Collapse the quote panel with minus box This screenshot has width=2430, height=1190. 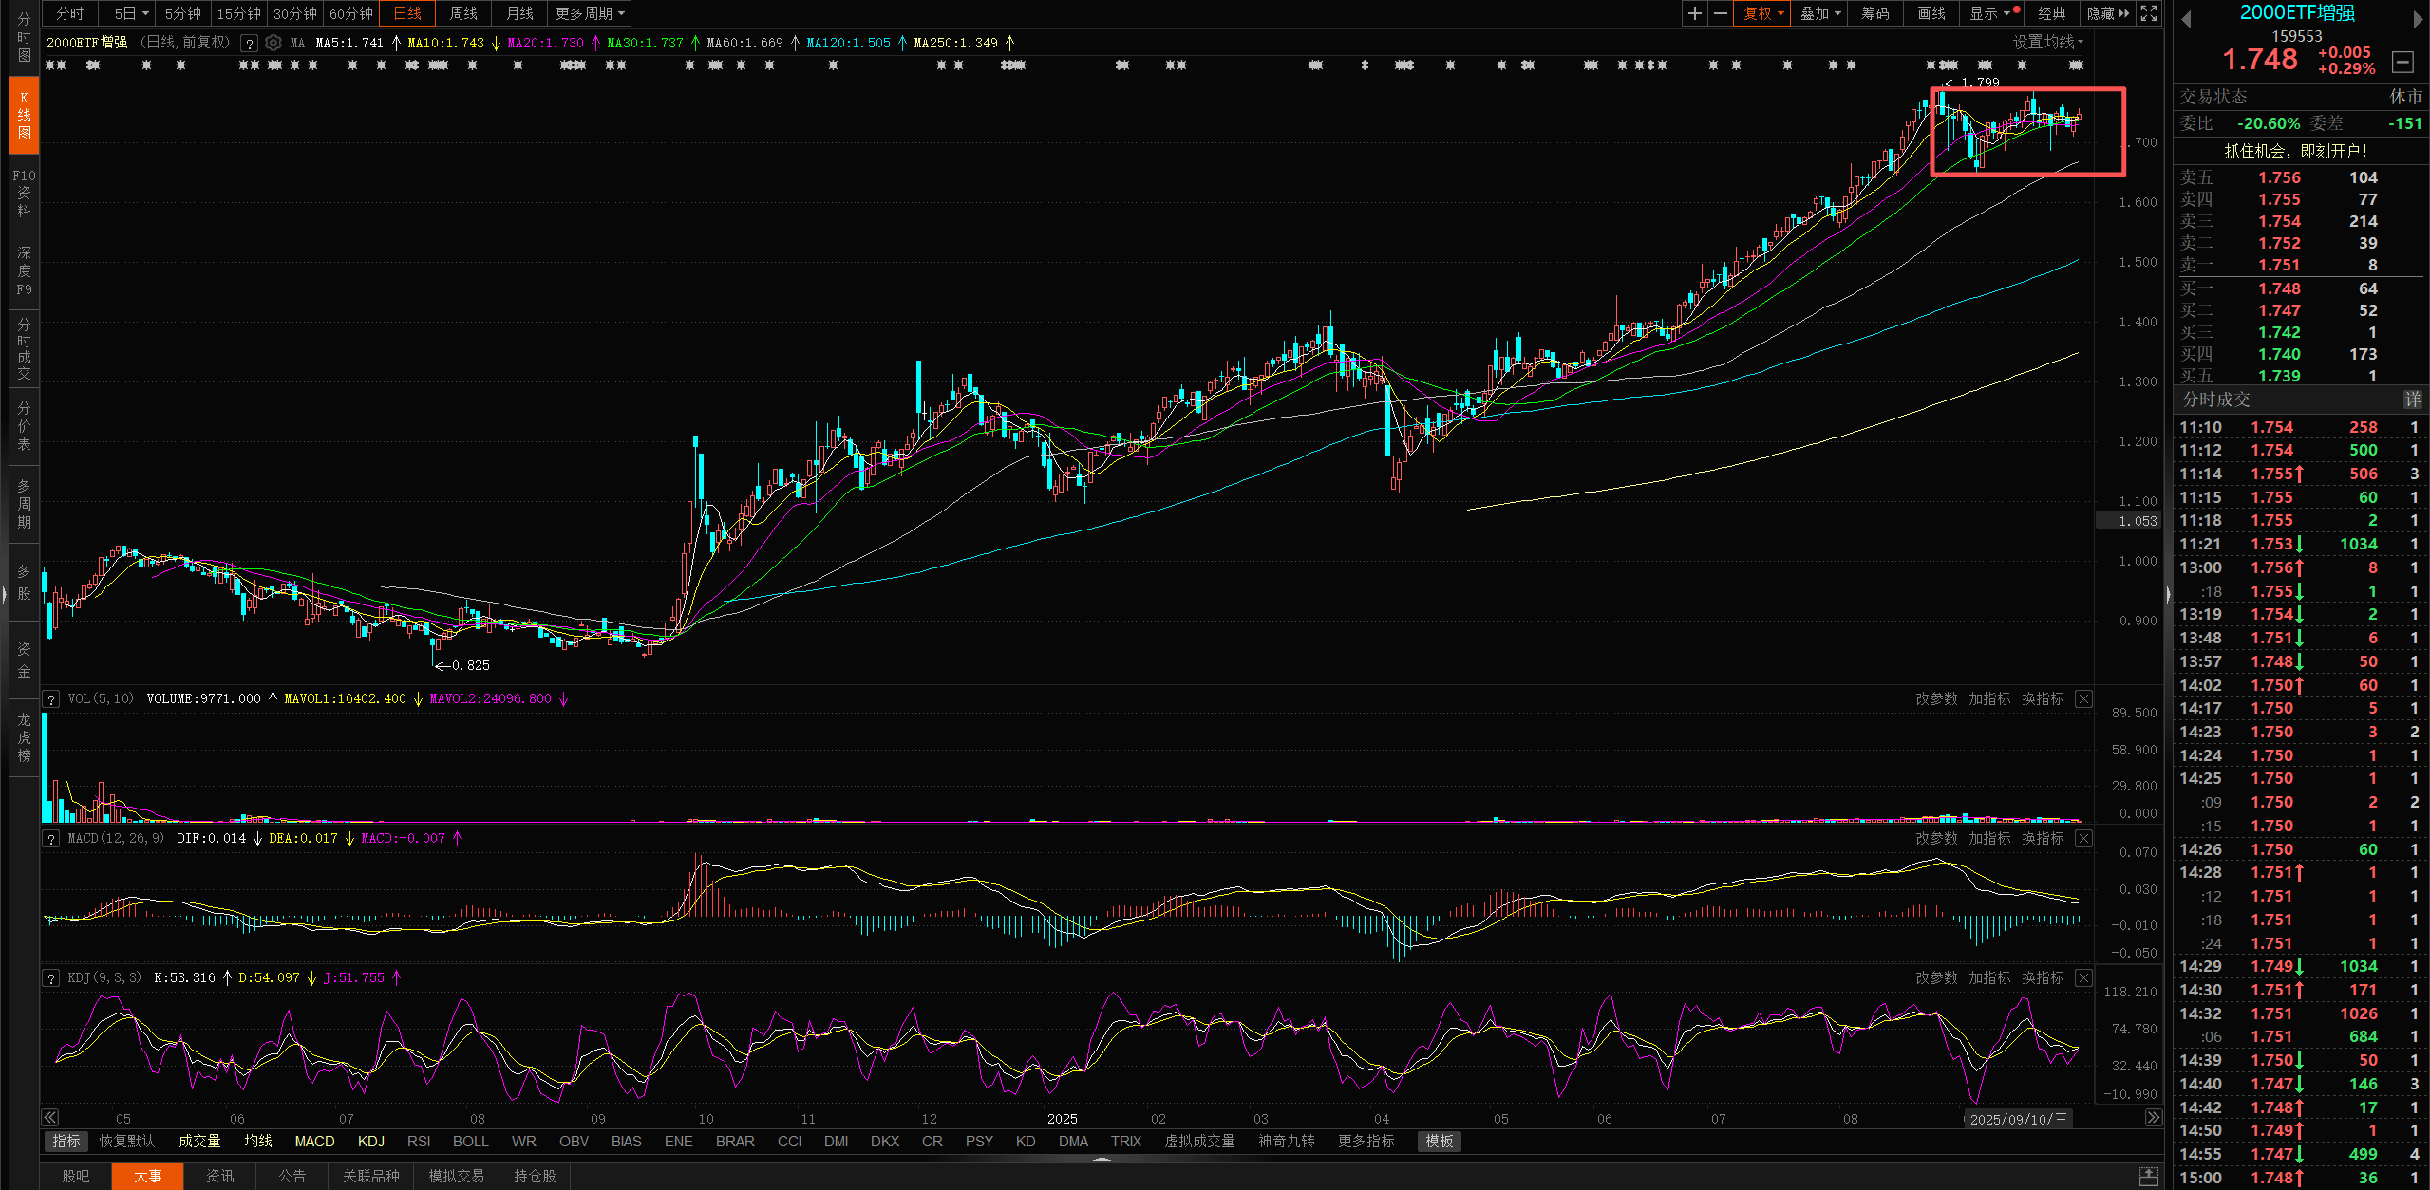2402,63
